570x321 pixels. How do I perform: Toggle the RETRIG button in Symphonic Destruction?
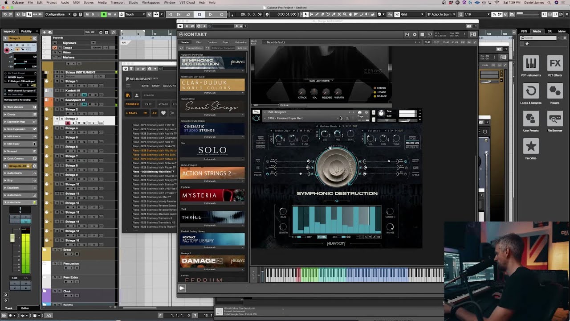pyautogui.click(x=322, y=237)
